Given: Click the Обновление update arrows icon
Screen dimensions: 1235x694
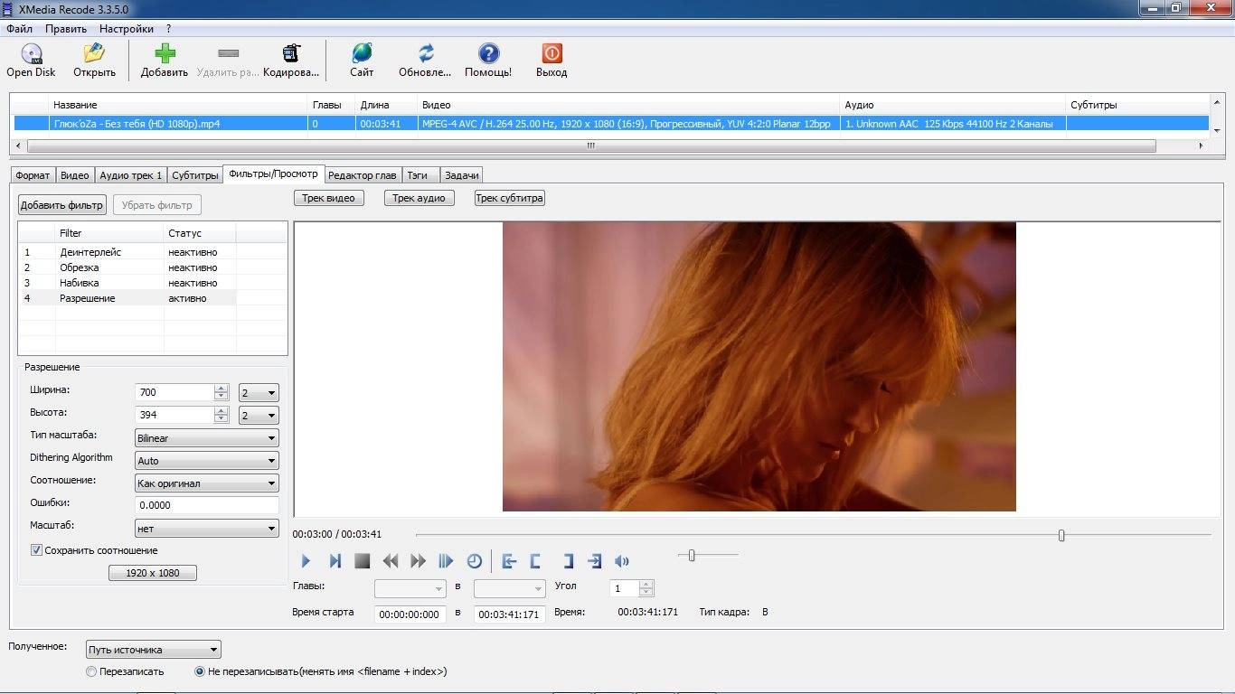Looking at the screenshot, I should (x=426, y=54).
